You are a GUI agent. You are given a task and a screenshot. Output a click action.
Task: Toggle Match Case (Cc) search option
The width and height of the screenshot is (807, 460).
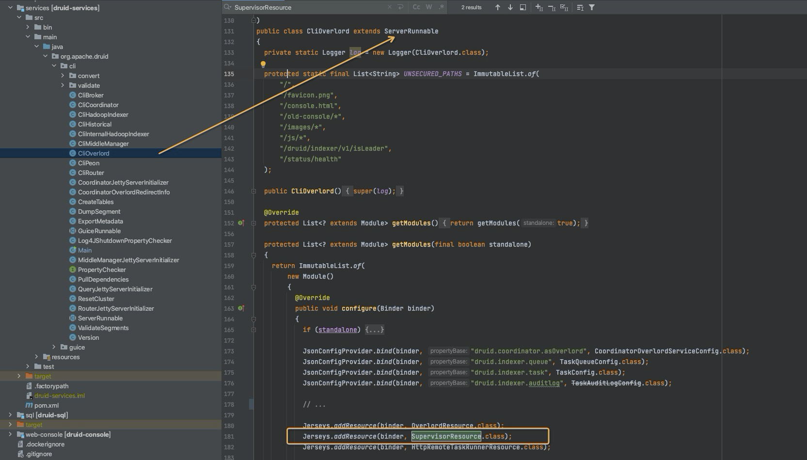click(x=416, y=7)
